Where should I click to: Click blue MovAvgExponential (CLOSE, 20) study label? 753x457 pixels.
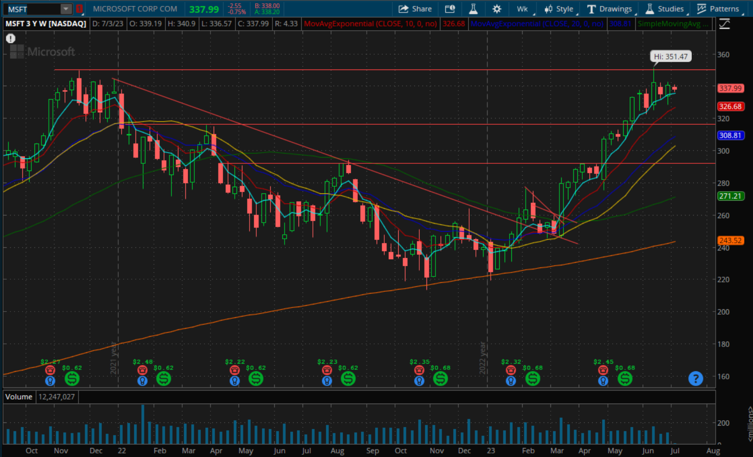[x=537, y=24]
